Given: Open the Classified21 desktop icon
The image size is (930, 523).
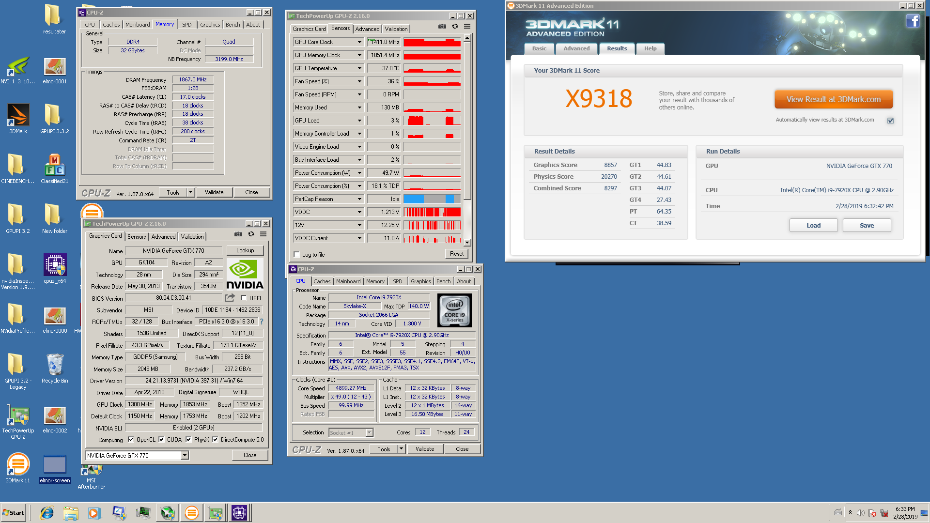Looking at the screenshot, I should 54,169.
